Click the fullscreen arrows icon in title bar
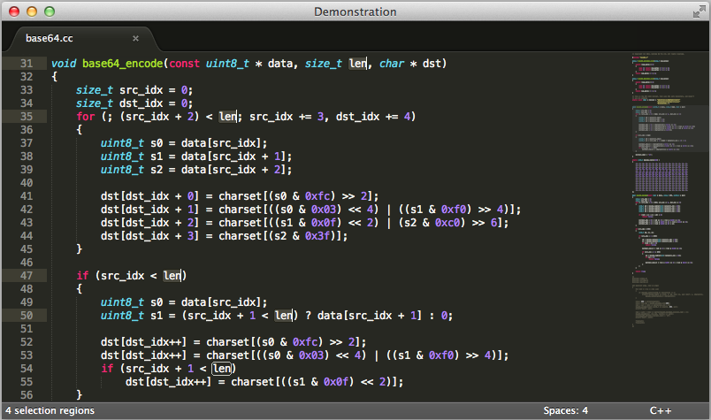Screen dimensions: 711x420 (699, 11)
